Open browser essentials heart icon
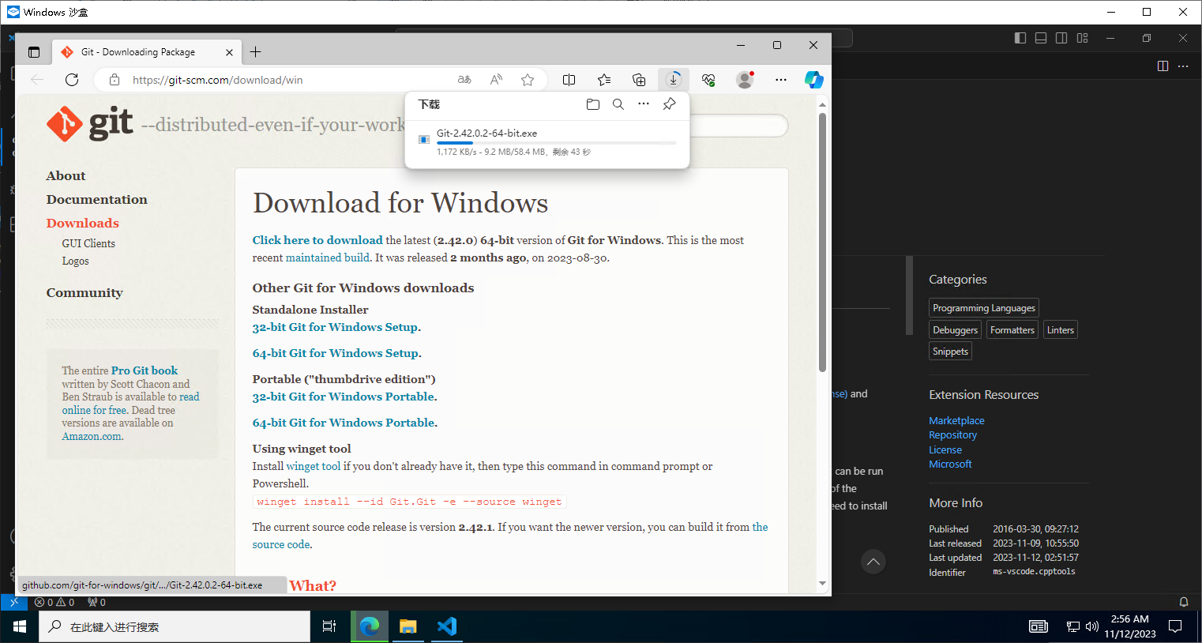 coord(708,80)
